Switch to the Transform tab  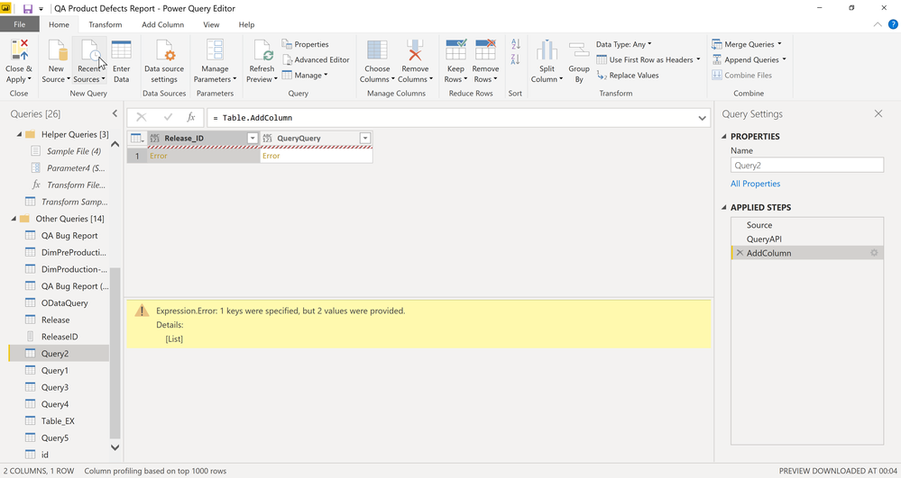[x=106, y=24]
